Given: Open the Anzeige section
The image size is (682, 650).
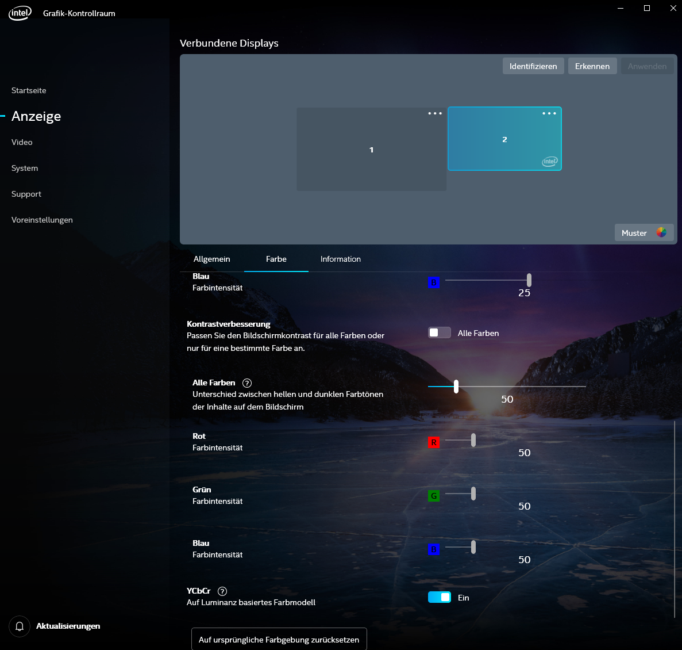Looking at the screenshot, I should pos(36,116).
